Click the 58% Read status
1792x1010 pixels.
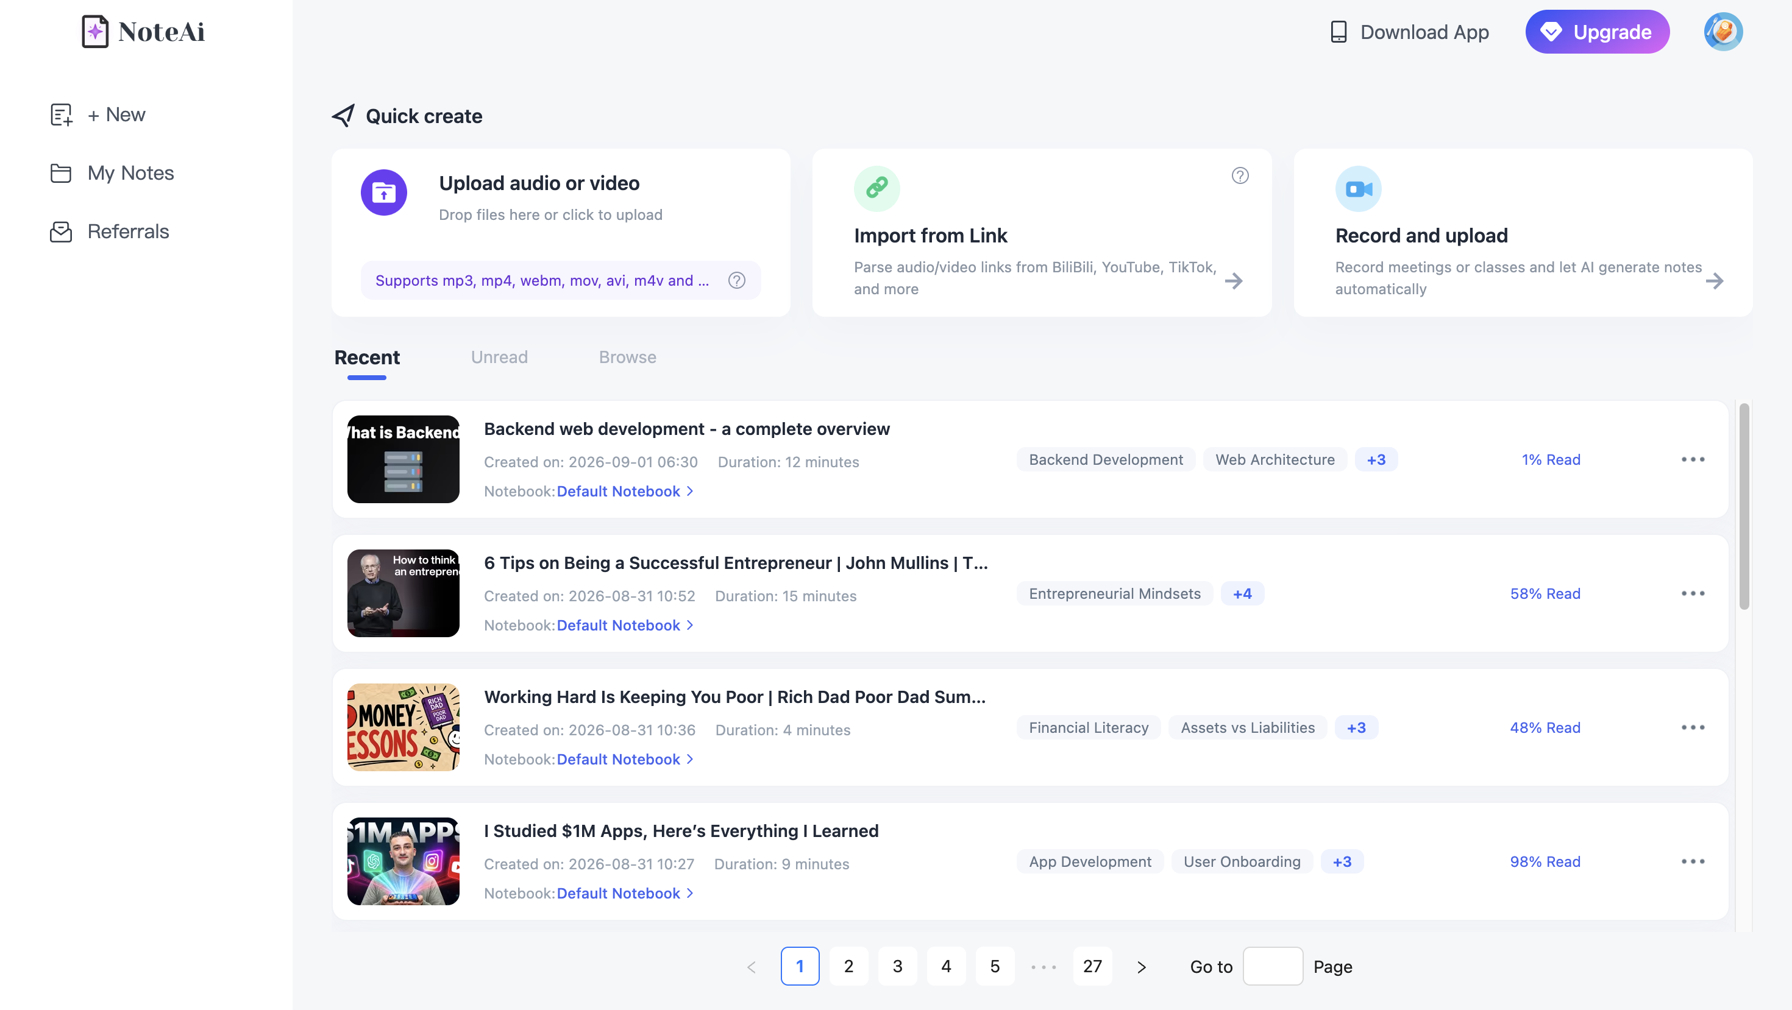pos(1545,593)
